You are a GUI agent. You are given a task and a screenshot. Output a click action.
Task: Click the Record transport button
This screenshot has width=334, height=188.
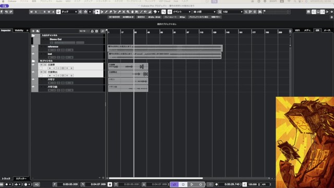200,184
